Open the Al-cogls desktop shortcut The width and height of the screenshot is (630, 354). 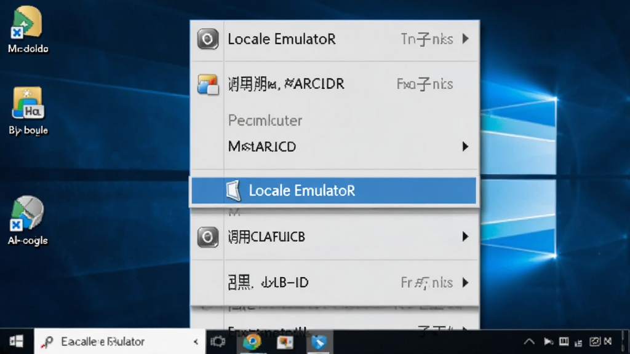(27, 221)
